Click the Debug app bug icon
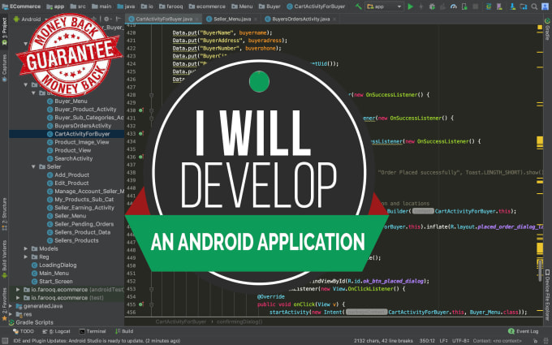The height and width of the screenshot is (345, 552). pyautogui.click(x=433, y=6)
